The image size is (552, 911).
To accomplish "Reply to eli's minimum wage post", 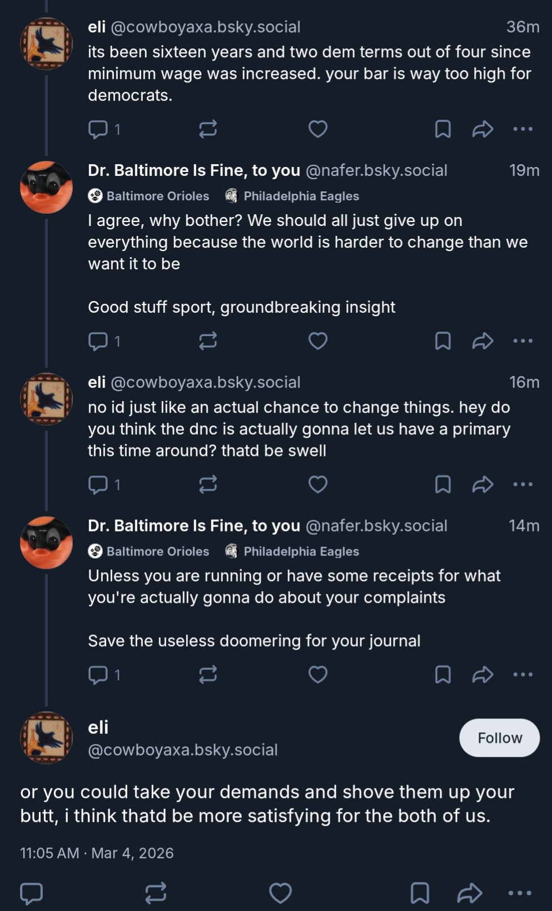I will [x=98, y=129].
